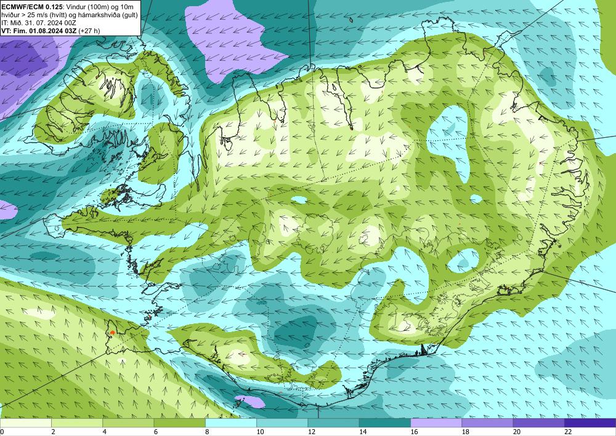Click the 'ECMWF/ECM 0.125' model title text

pyautogui.click(x=32, y=7)
